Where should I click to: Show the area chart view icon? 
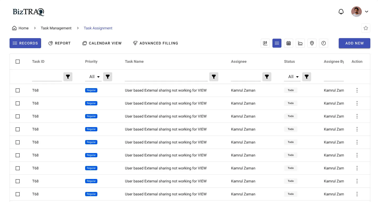300,43
